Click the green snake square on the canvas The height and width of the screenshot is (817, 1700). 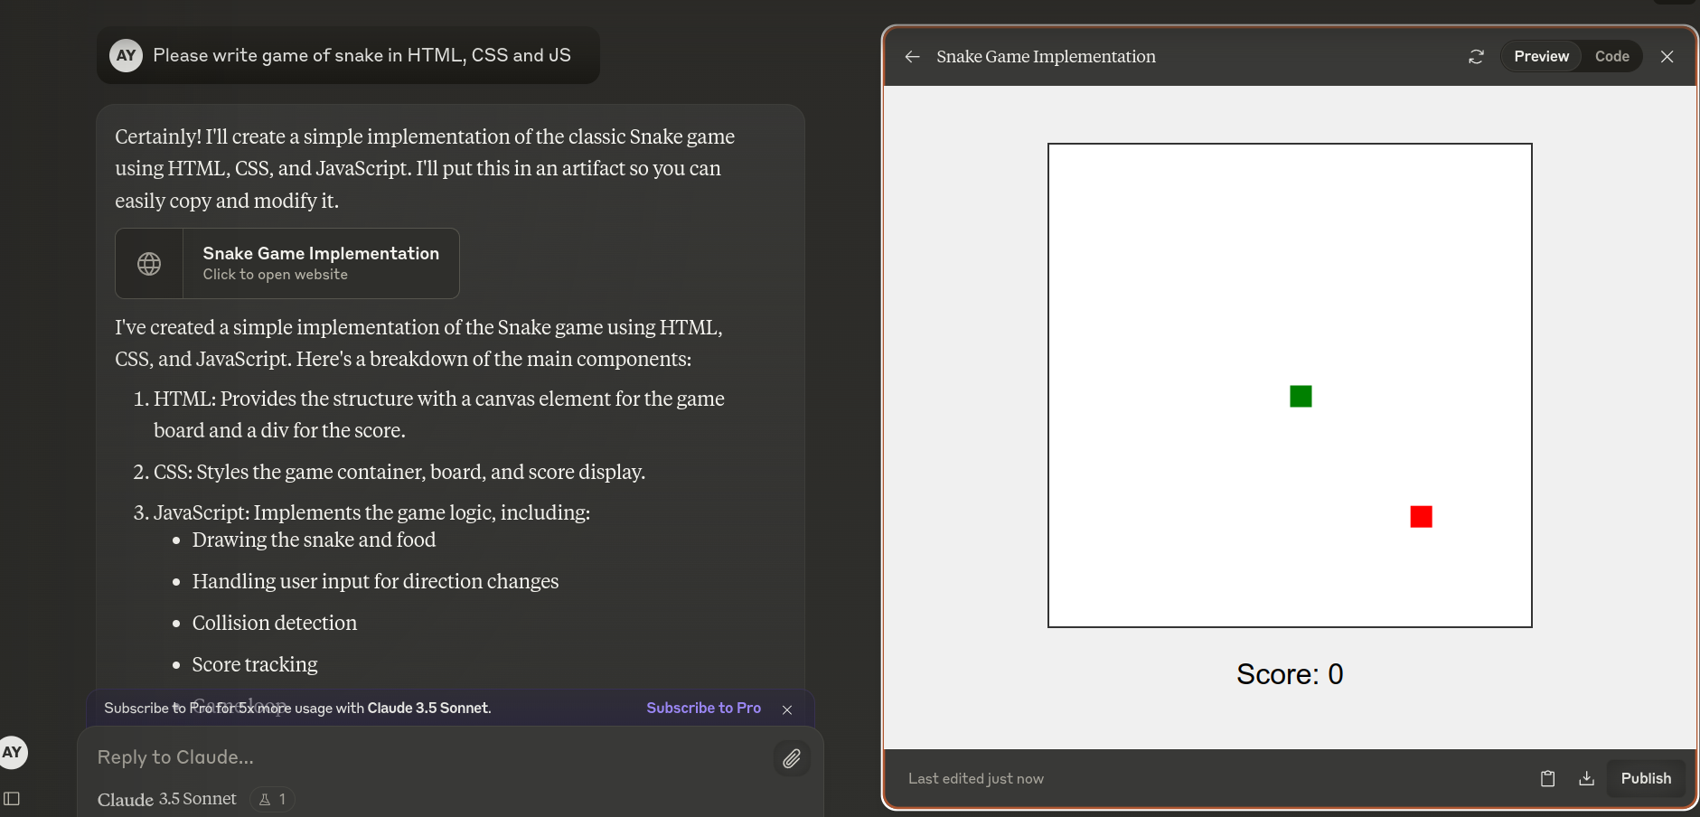(1301, 396)
